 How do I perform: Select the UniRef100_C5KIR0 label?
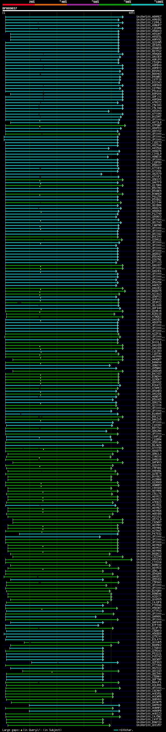[149, 105]
